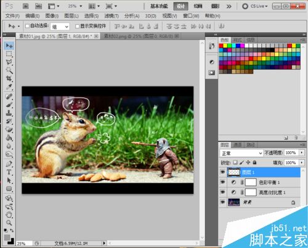Toggle lock image pixels brush icon
This screenshot has width=308, height=248.
(x=241, y=162)
